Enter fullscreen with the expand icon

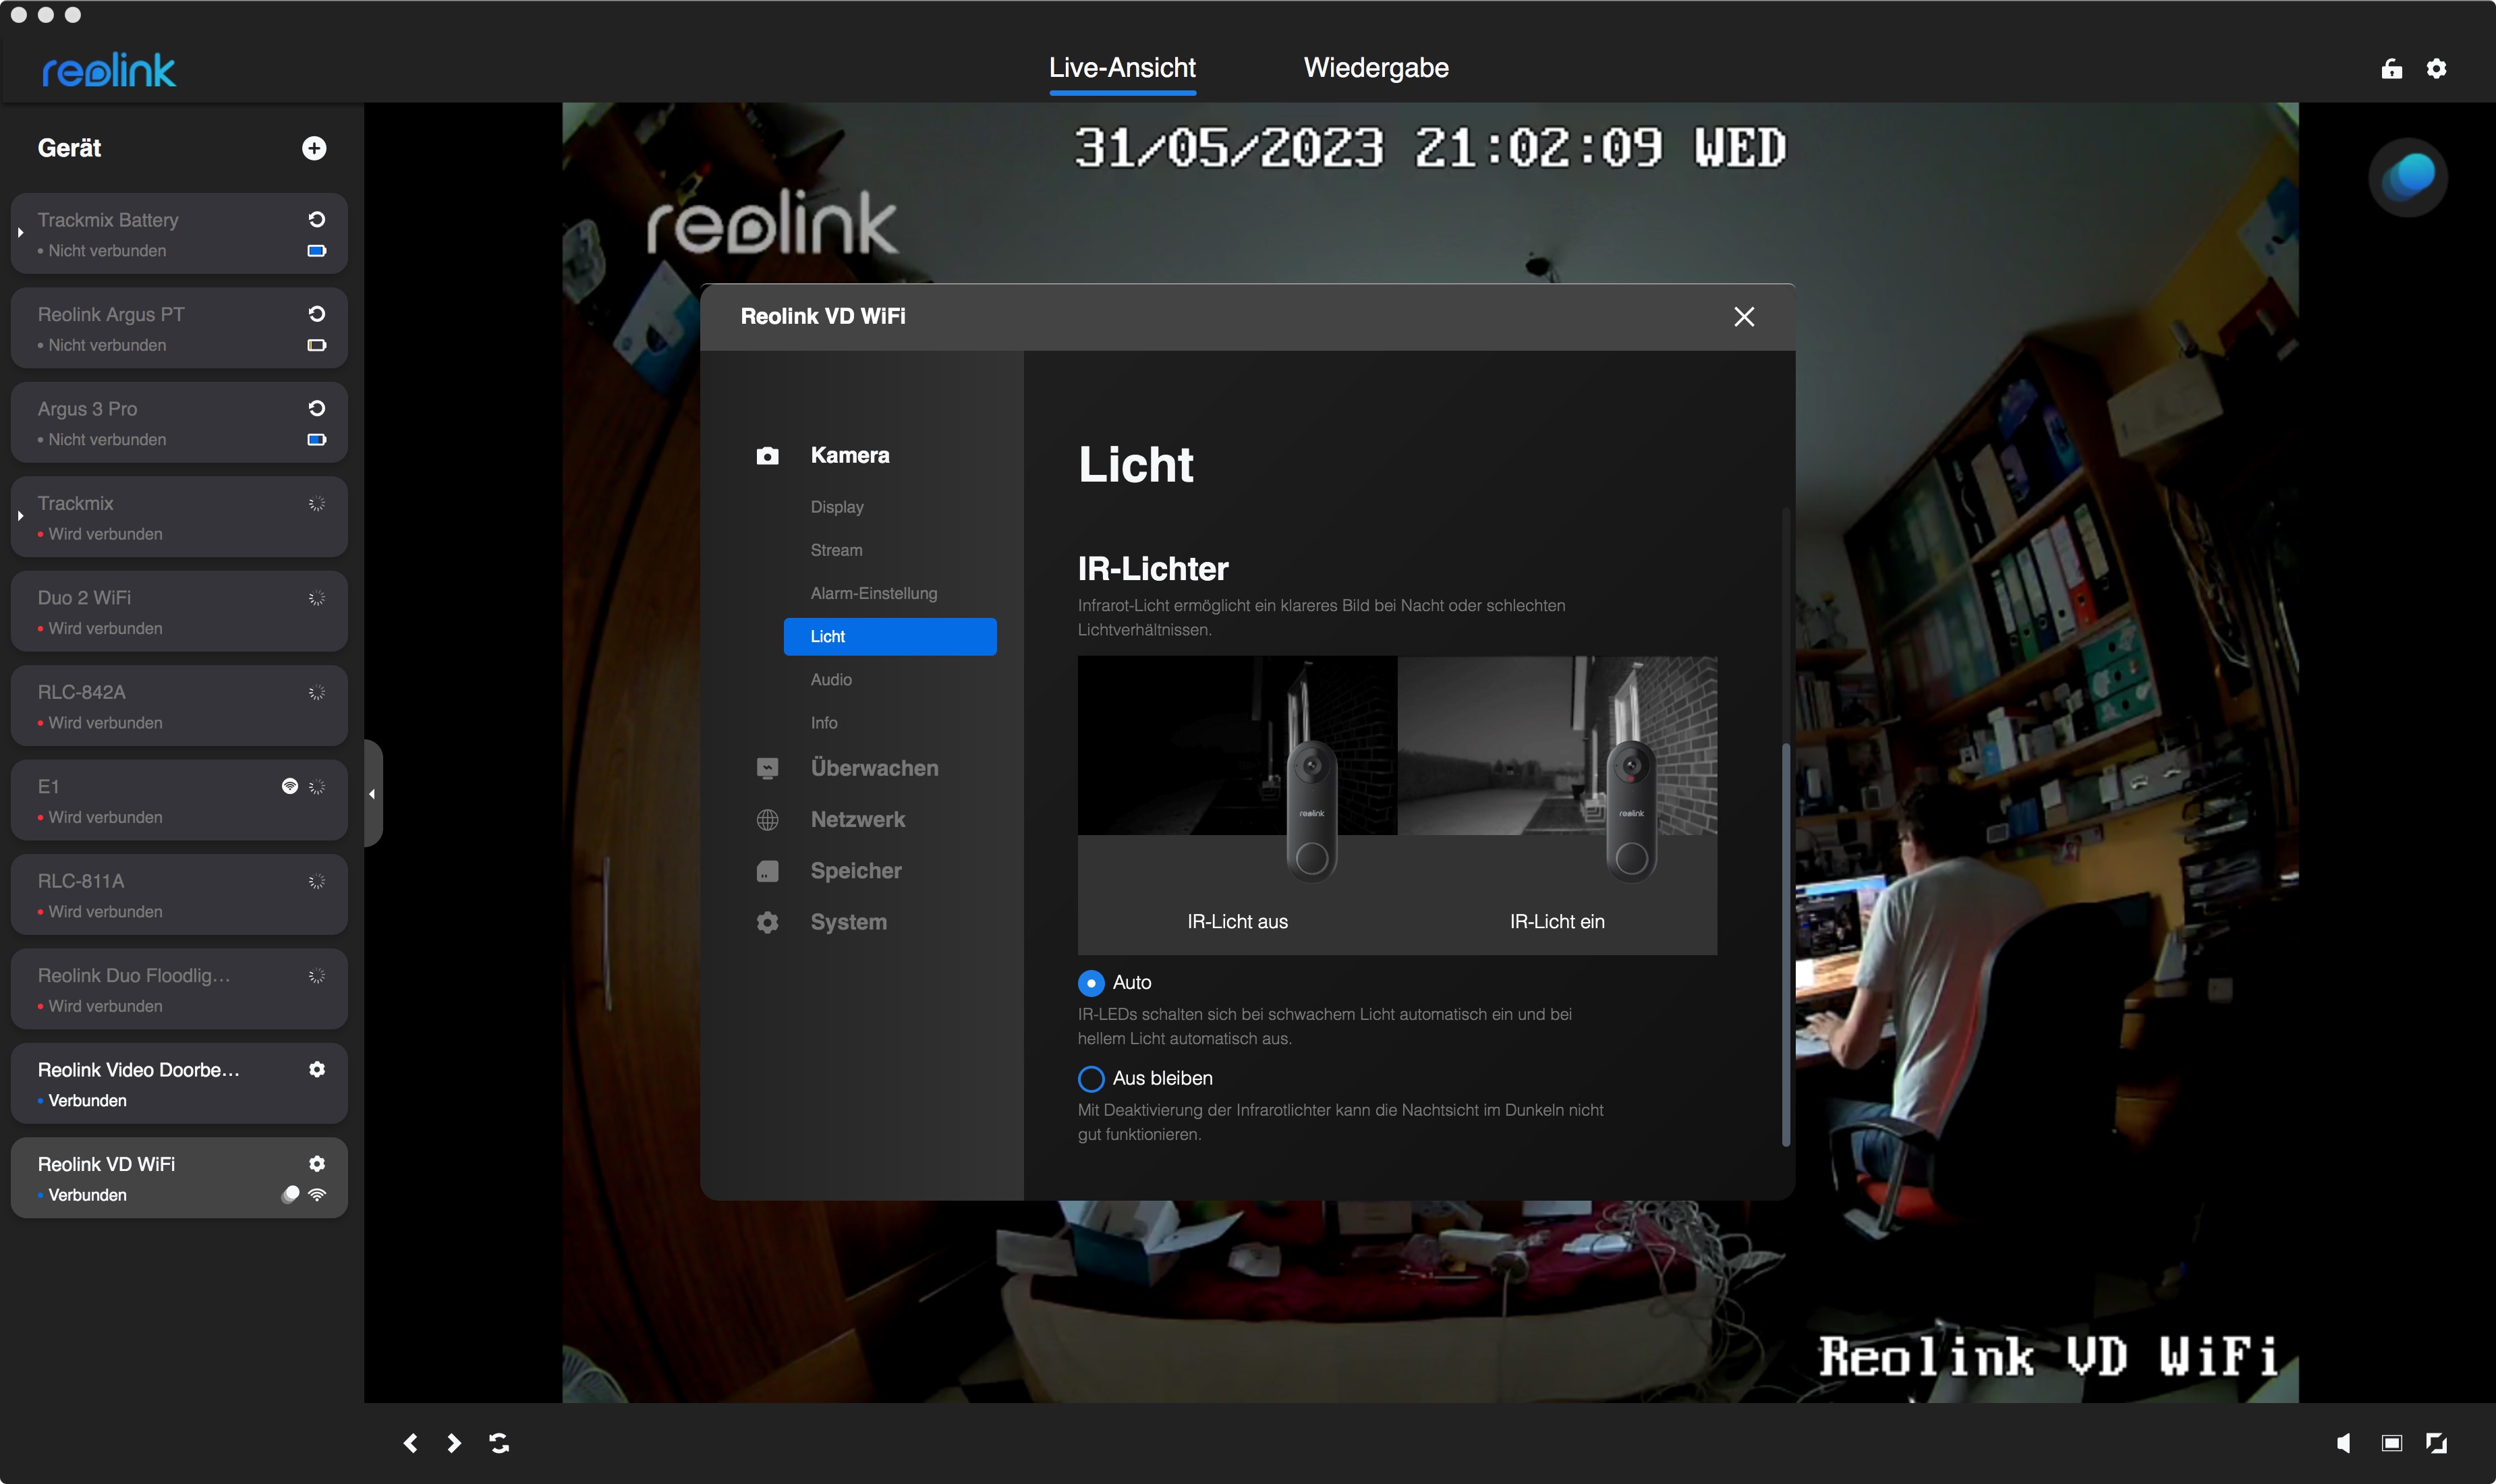(x=2436, y=1442)
